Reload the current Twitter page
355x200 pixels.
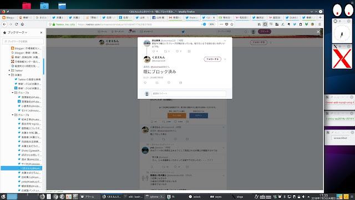point(16,24)
